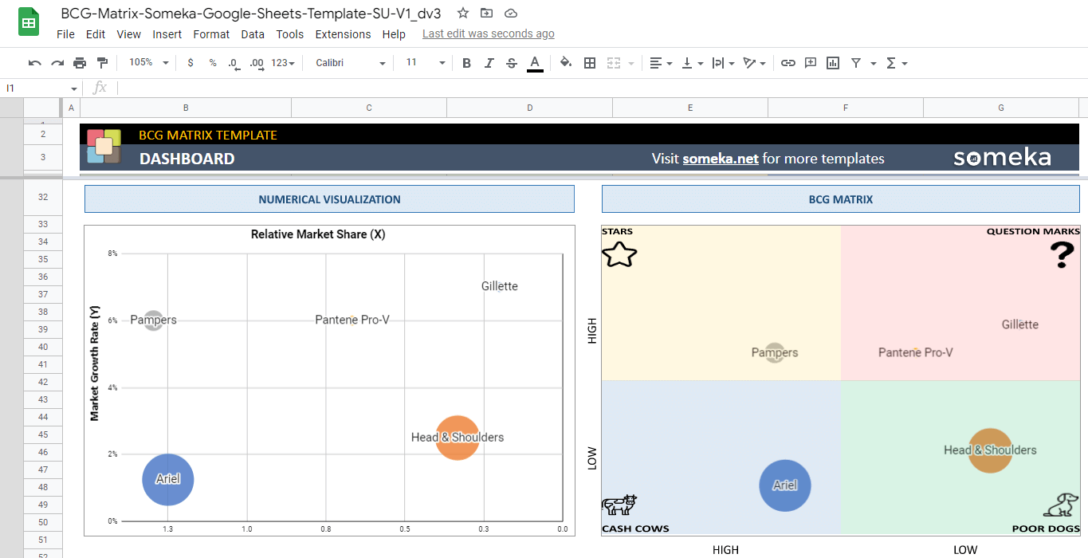The image size is (1088, 558).
Task: Click the Name box showing I1
Action: pos(41,88)
